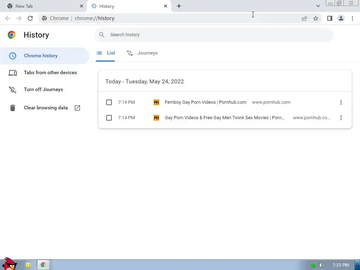Click the 7:15 PM taskbar clock

click(341, 265)
